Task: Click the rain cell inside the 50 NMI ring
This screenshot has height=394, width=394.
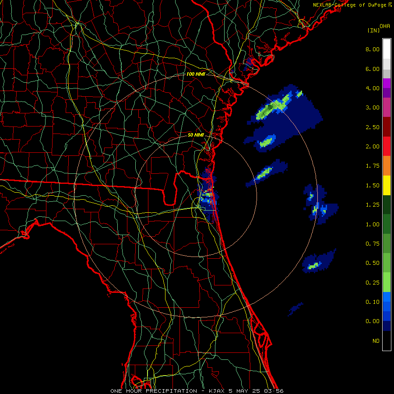Action: (208, 195)
